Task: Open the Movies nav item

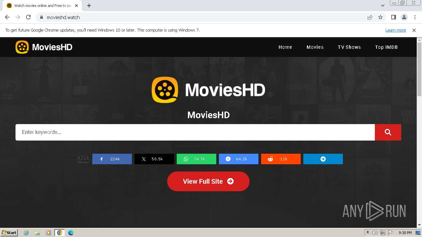Action: (x=315, y=47)
